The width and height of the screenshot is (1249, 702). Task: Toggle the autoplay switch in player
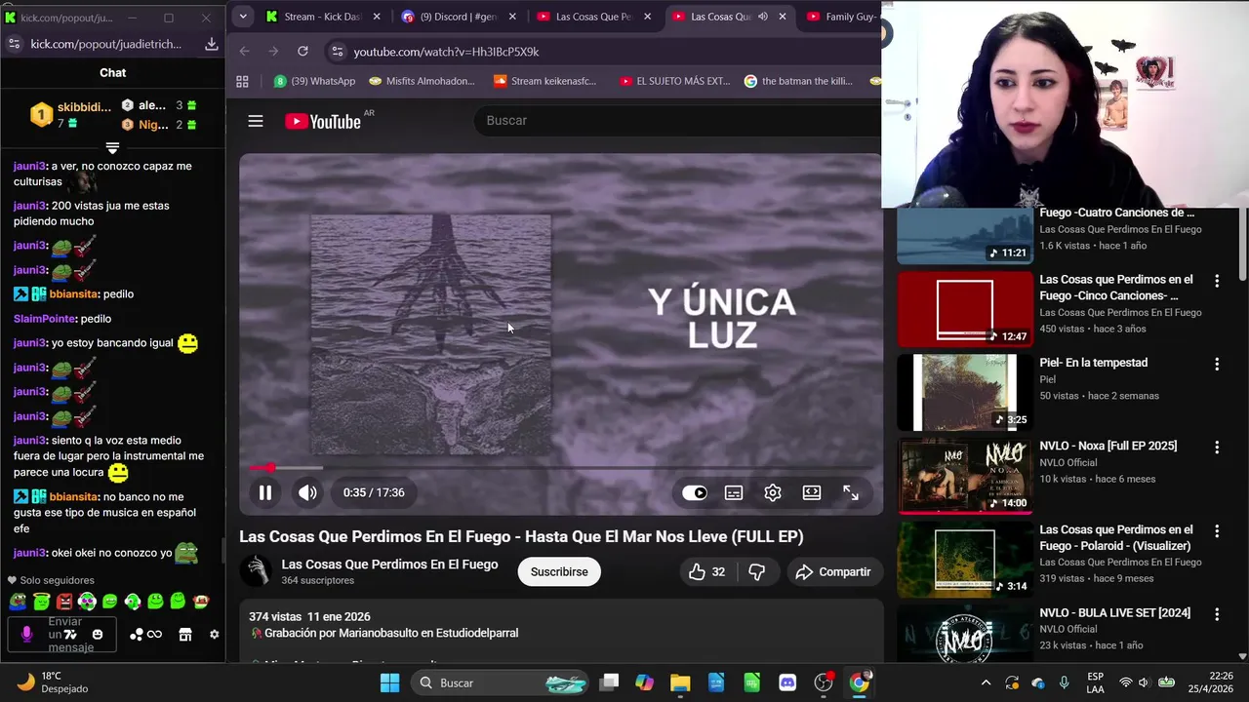tap(694, 492)
